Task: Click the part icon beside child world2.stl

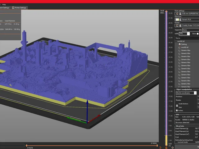Action: 179,47
